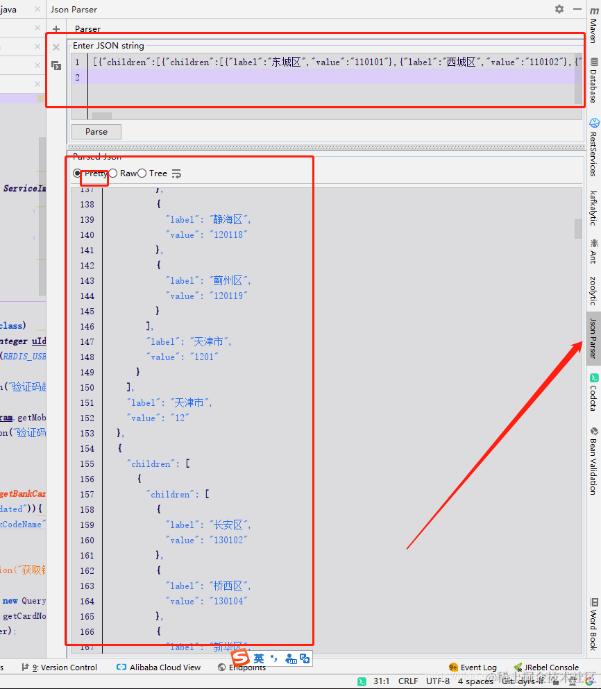Open the JRebel Console tab
The width and height of the screenshot is (601, 689).
coord(546,667)
